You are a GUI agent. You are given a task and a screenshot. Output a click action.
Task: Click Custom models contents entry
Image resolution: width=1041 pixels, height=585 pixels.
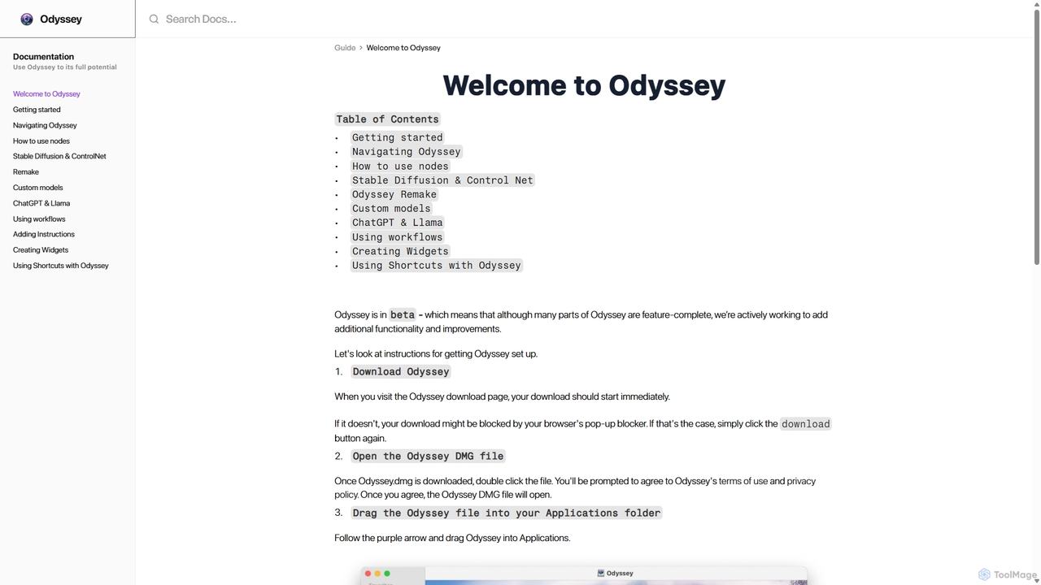click(391, 209)
